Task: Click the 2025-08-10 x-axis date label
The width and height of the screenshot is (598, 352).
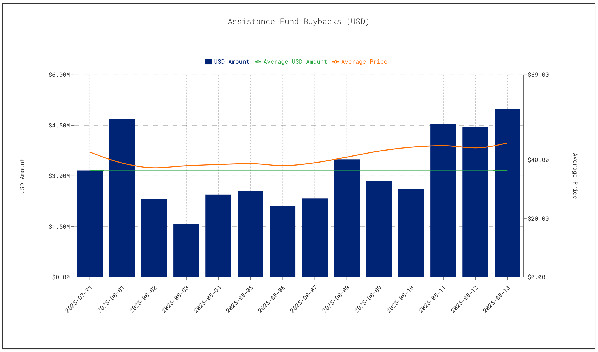Action: point(400,299)
